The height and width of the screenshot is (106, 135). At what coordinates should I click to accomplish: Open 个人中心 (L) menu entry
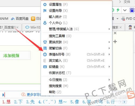point(76,23)
